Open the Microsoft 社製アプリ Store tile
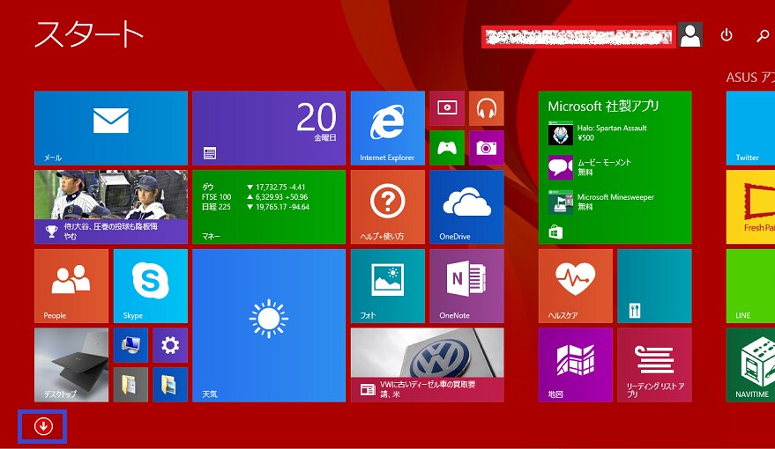This screenshot has height=449, width=775. (615, 167)
